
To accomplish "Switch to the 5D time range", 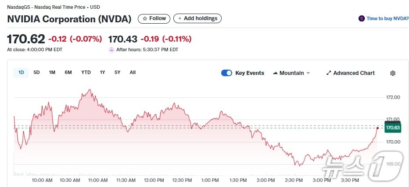I will click(x=37, y=73).
